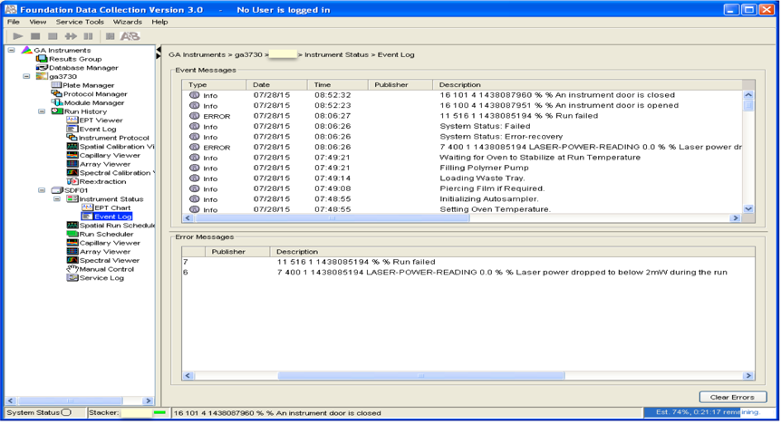Open Reextraction under Run History
The height and width of the screenshot is (424, 781).
(102, 182)
